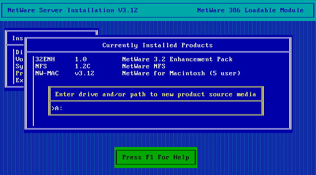Click NetWare for Macintosh (5 user) description
The height and width of the screenshot is (175, 316).
tap(181, 73)
